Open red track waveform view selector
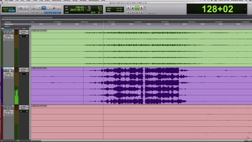Screen dimensions: 252x142 (9, 111)
